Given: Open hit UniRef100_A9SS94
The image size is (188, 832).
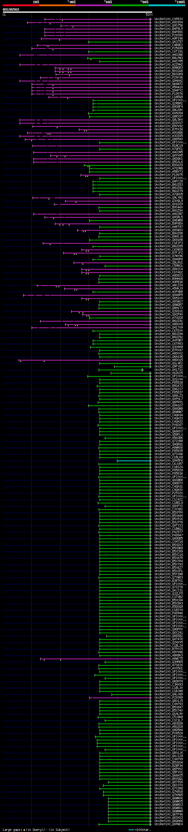Looking at the screenshot, I should (169, 22).
